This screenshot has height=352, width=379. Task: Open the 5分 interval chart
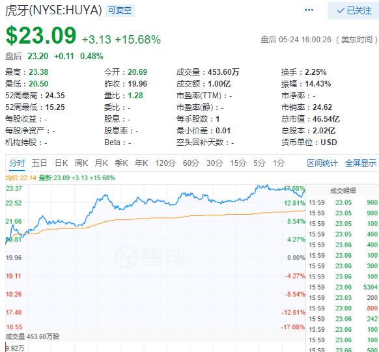point(259,163)
